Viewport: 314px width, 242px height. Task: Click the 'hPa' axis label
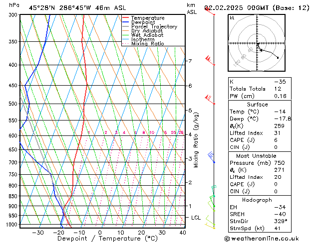(x=14, y=5)
